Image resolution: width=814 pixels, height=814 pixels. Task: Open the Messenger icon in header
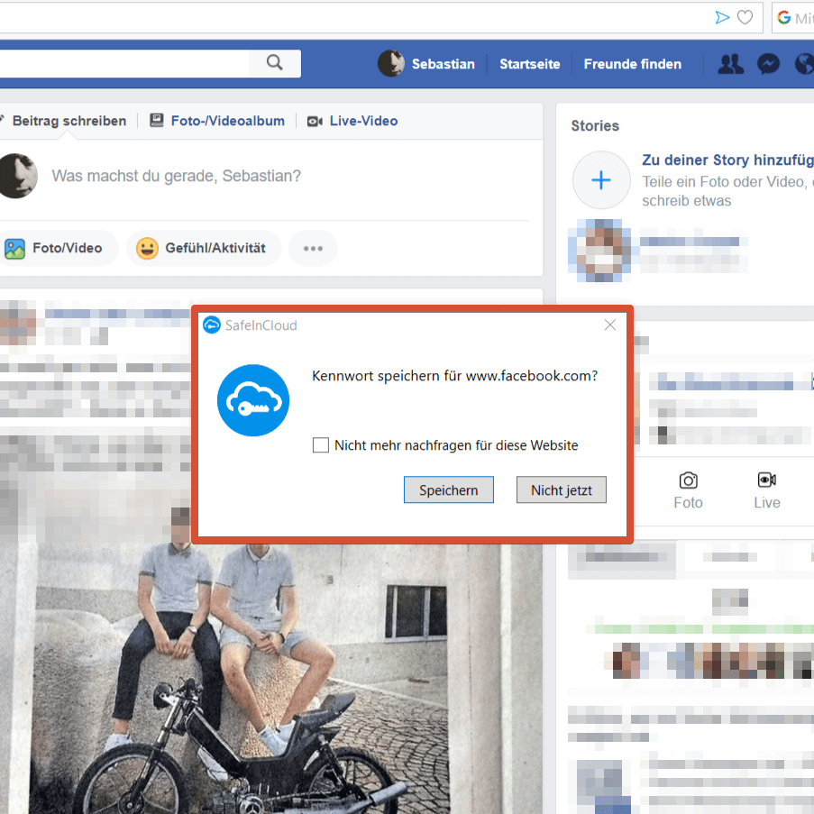pyautogui.click(x=768, y=64)
